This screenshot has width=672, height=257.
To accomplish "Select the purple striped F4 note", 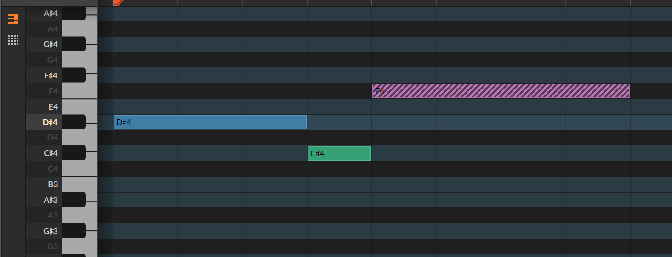I will [501, 91].
